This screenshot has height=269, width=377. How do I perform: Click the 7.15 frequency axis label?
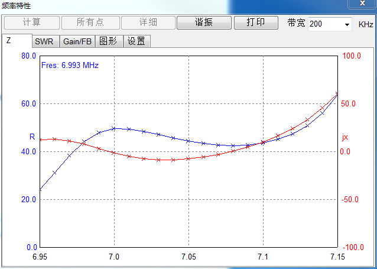337,257
